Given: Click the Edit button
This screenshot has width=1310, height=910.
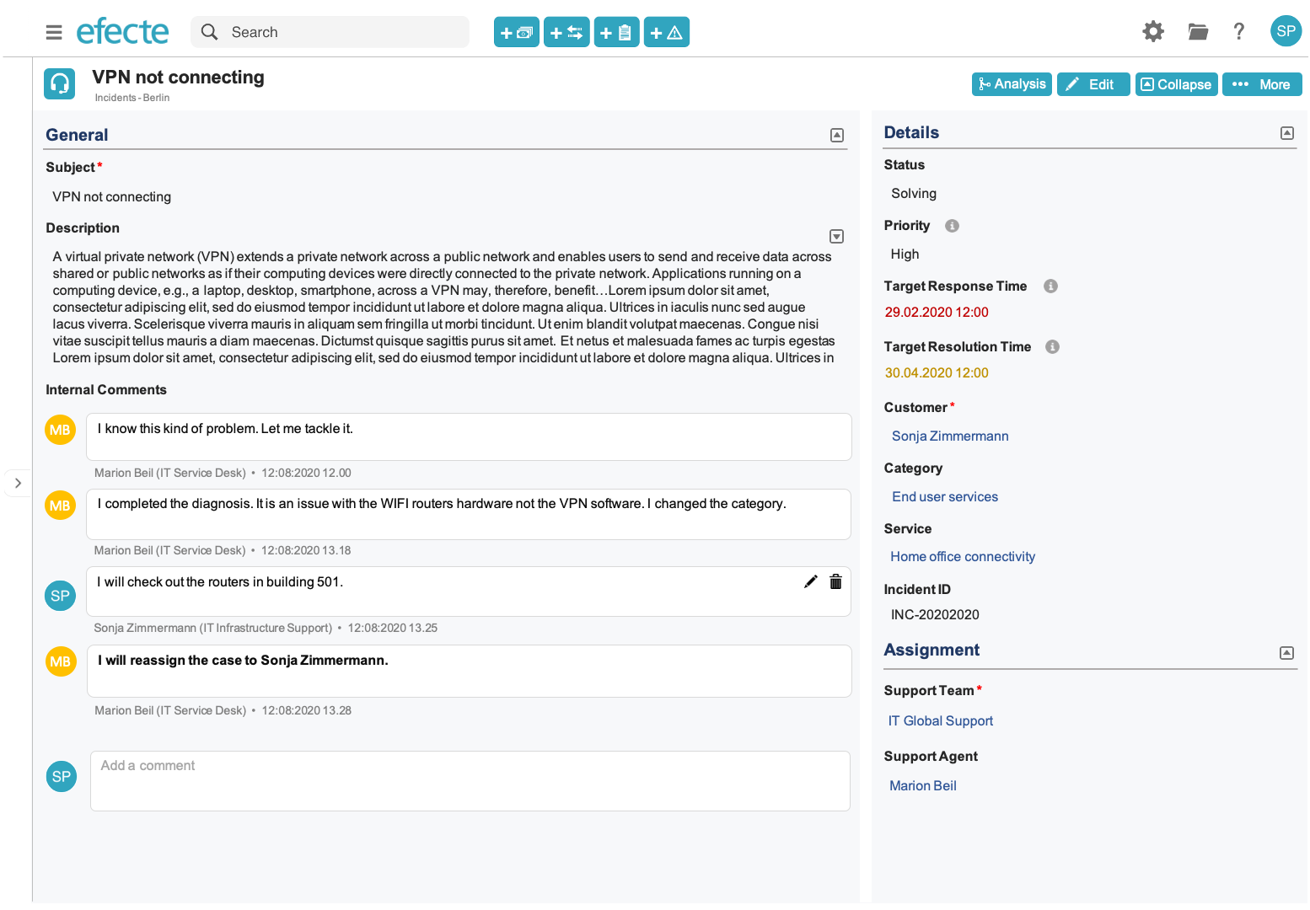Looking at the screenshot, I should (x=1093, y=84).
